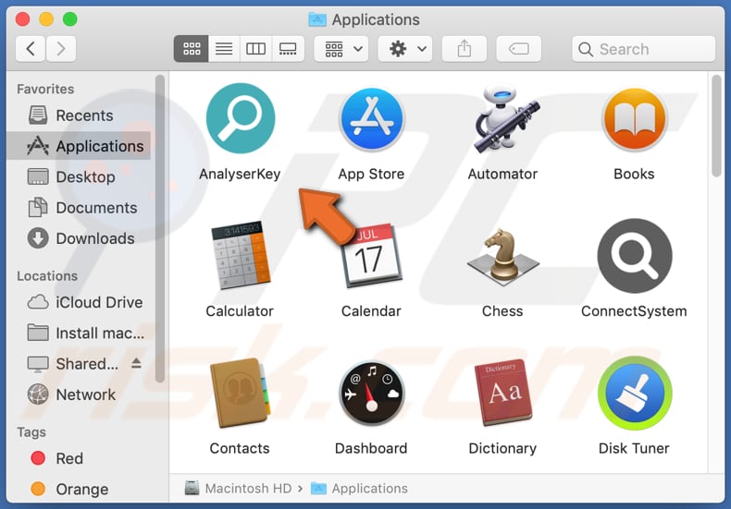Open Recents in the sidebar
This screenshot has height=509, width=731.
(x=79, y=115)
